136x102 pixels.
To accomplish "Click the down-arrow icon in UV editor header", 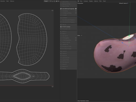I will [59, 1].
